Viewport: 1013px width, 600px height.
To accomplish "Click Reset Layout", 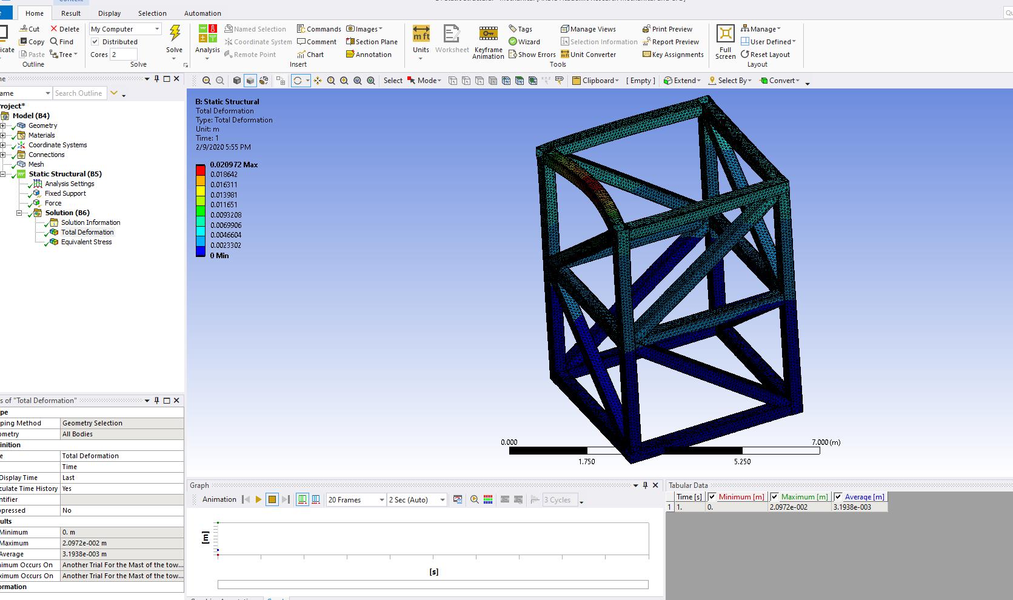I will click(x=765, y=55).
